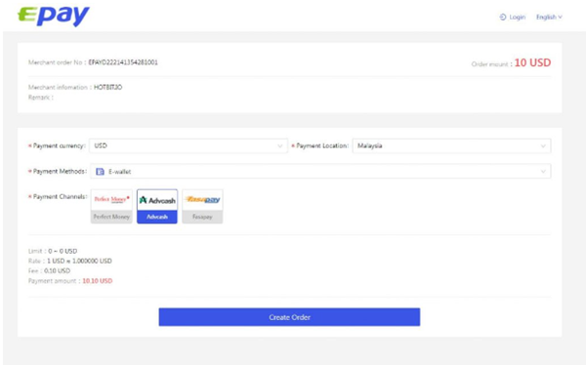Select the Advcash payment channel
Screen dimensions: 586x365
[x=157, y=206]
